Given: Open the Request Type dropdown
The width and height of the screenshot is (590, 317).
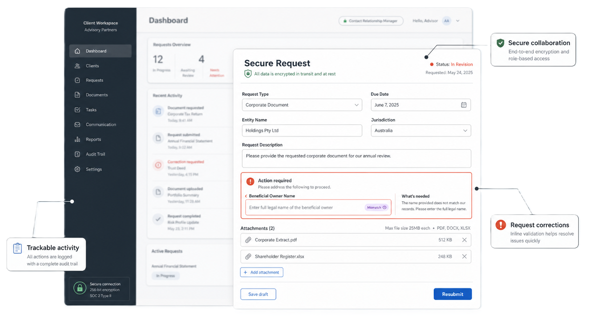Looking at the screenshot, I should [302, 105].
